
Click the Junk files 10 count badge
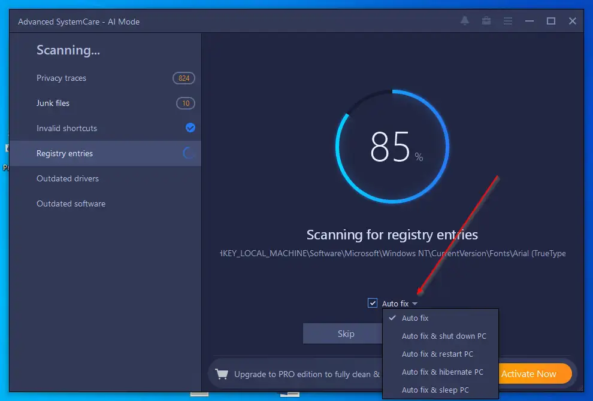point(186,103)
